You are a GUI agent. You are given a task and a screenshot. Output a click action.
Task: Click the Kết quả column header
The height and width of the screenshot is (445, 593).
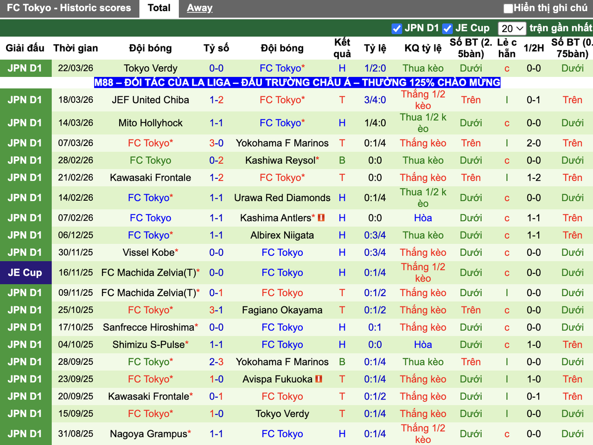(x=342, y=48)
